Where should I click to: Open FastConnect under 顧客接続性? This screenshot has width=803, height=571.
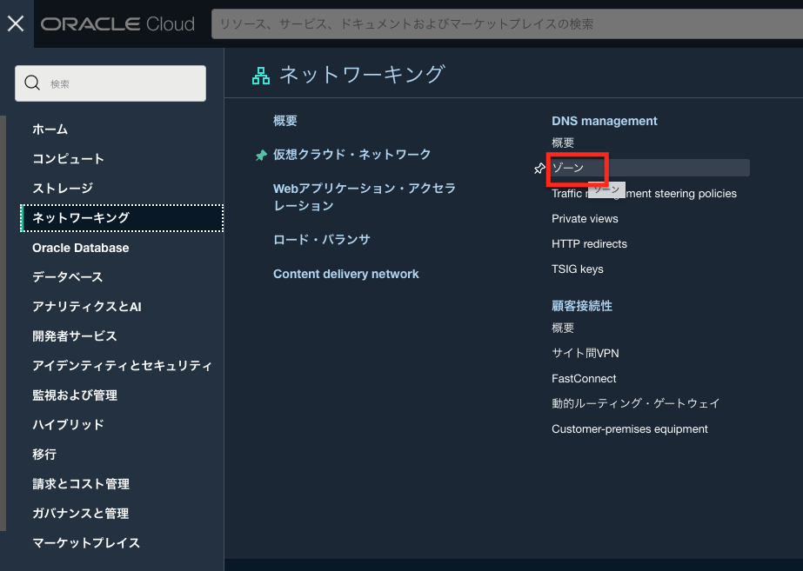[x=583, y=378]
